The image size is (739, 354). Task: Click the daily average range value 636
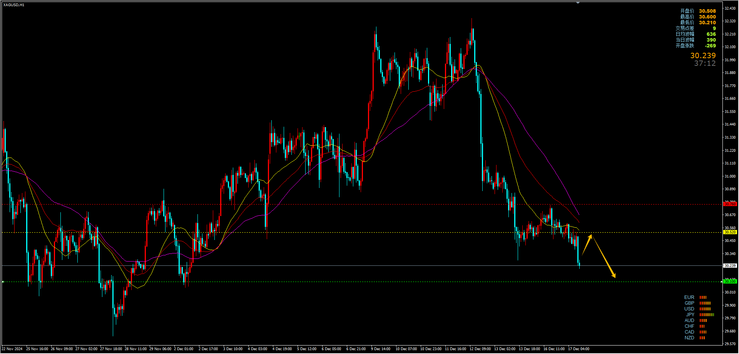[711, 34]
